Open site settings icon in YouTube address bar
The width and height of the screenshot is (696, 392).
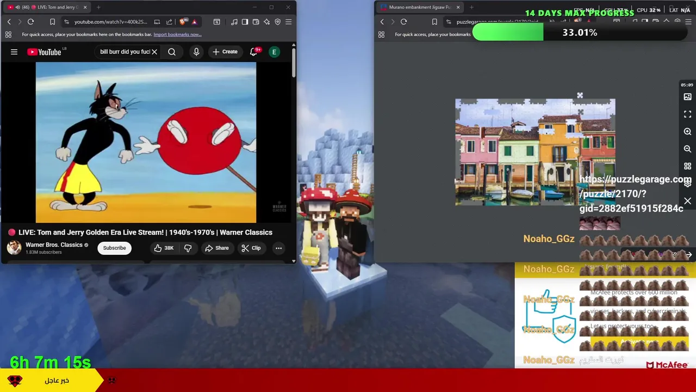coord(66,22)
